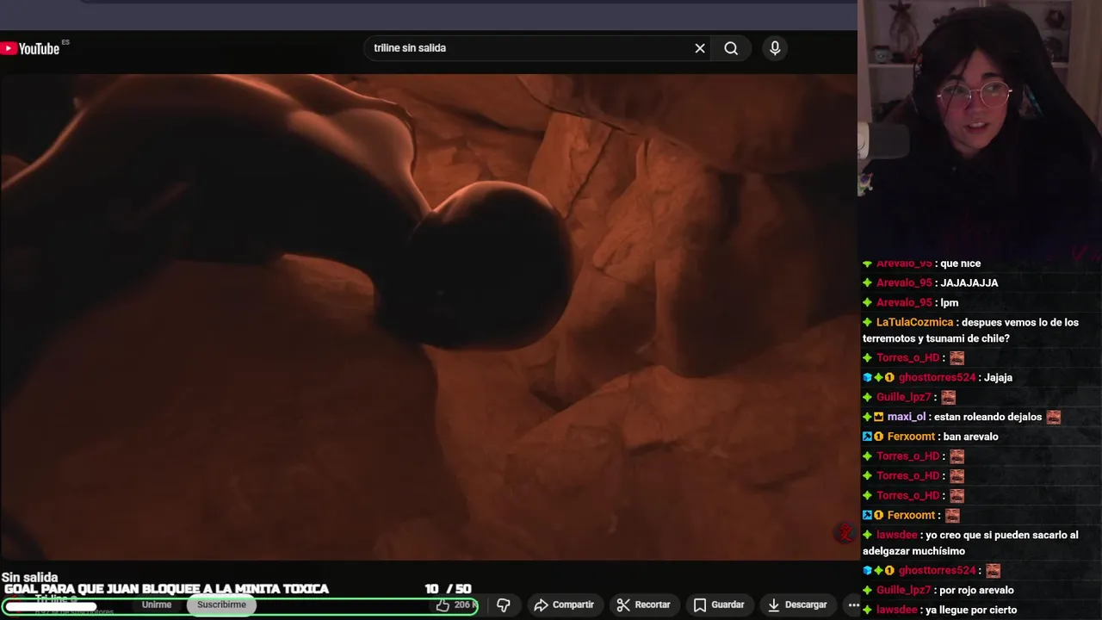The height and width of the screenshot is (620, 1102).
Task: Open LaTulaCozmica's chat username
Action: click(914, 322)
